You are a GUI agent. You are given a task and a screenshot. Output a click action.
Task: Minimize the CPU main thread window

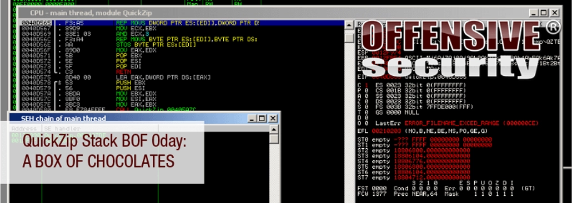[x=534, y=13]
